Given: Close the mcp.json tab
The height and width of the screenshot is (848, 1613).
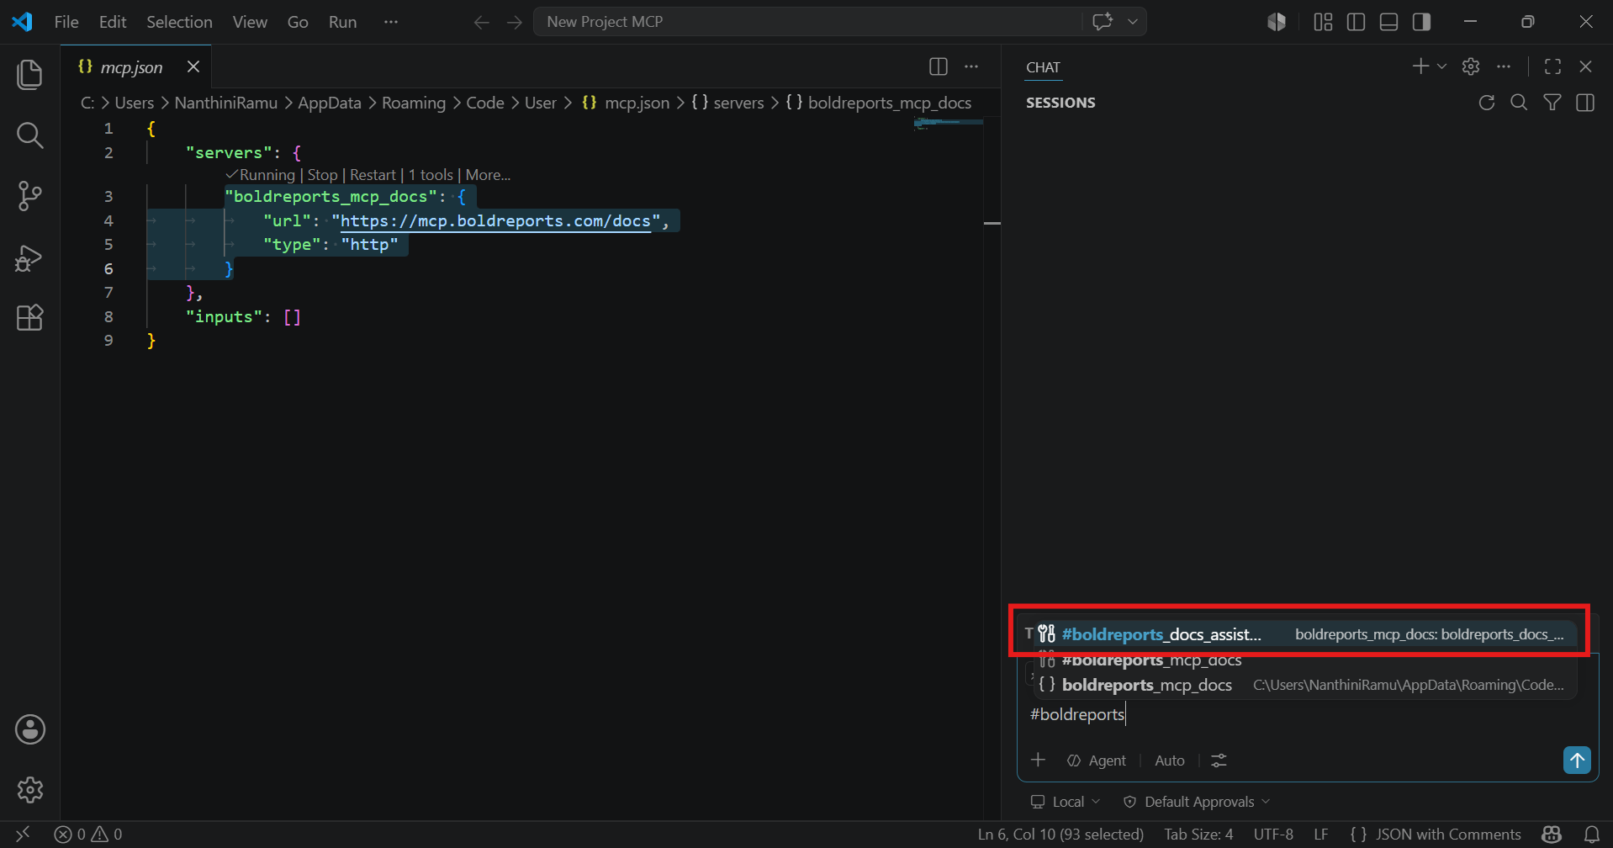Looking at the screenshot, I should click(x=193, y=66).
